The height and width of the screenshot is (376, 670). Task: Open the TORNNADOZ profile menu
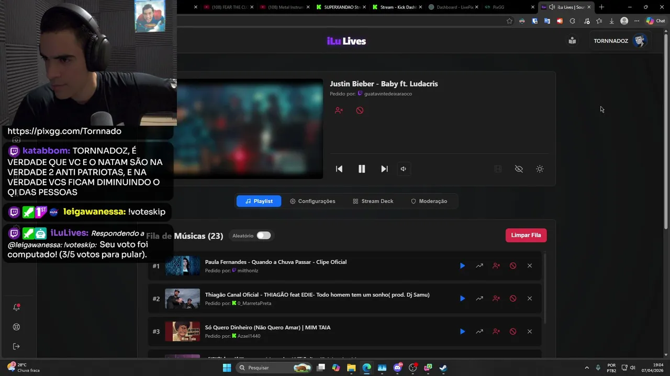click(620, 41)
